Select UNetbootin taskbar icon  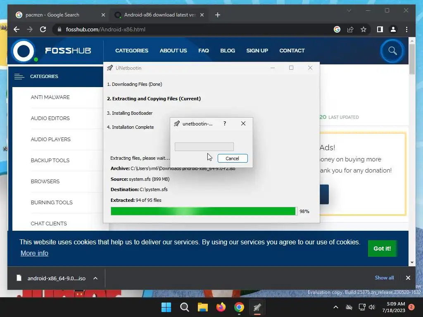coord(257,307)
